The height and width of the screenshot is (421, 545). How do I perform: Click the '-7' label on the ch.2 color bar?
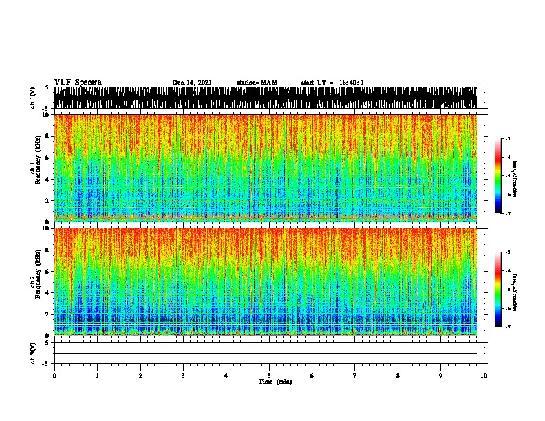[508, 327]
